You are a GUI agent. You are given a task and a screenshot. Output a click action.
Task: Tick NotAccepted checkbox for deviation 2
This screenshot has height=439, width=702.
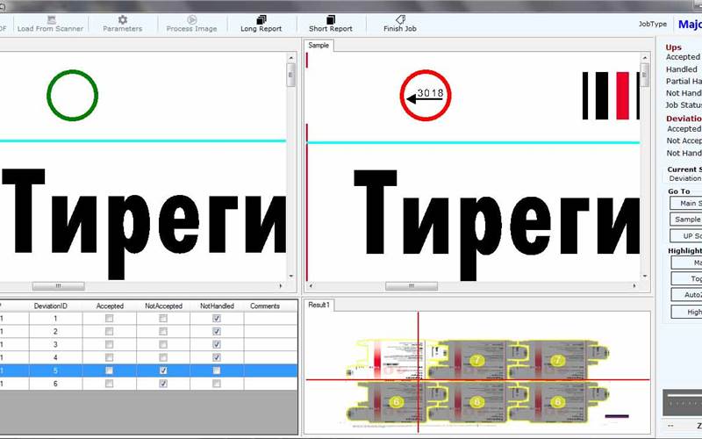click(163, 332)
